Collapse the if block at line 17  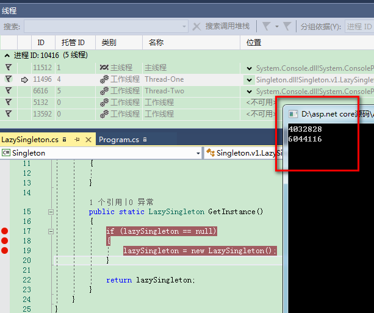[51, 231]
